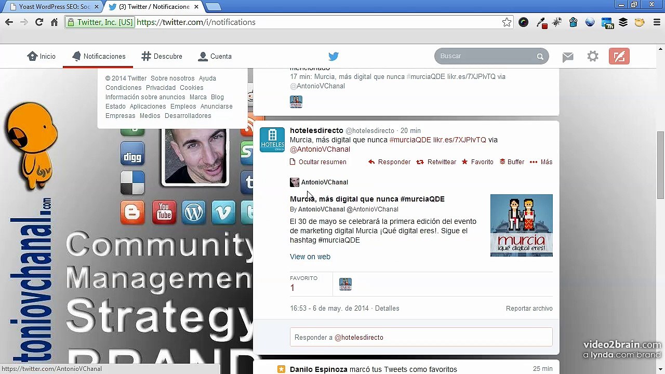Compose a new Tweet
665x374 pixels.
point(619,56)
